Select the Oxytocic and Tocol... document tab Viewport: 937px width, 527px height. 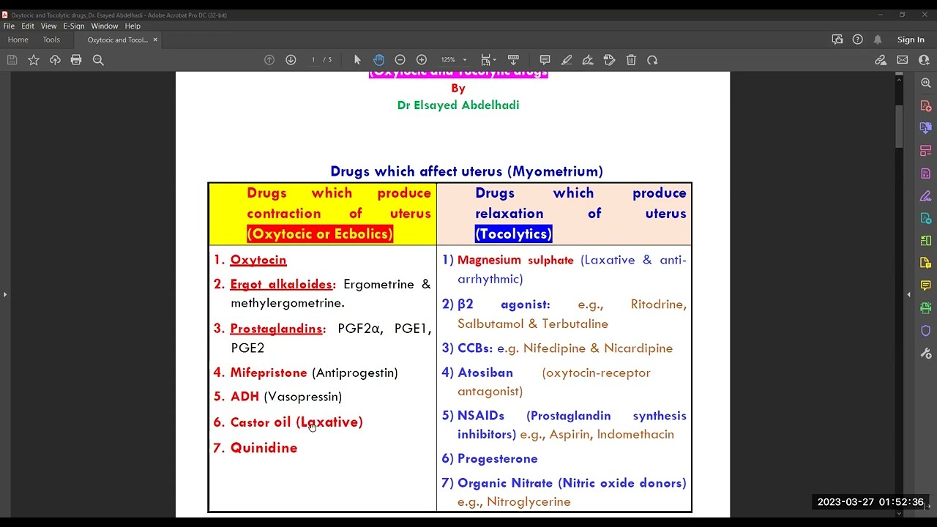[x=117, y=40]
